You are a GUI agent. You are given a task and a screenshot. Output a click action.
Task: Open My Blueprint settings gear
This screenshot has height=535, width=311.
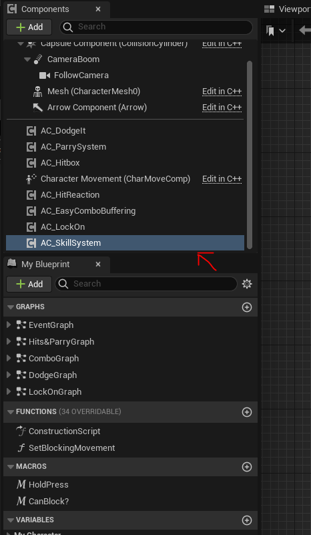coord(247,284)
